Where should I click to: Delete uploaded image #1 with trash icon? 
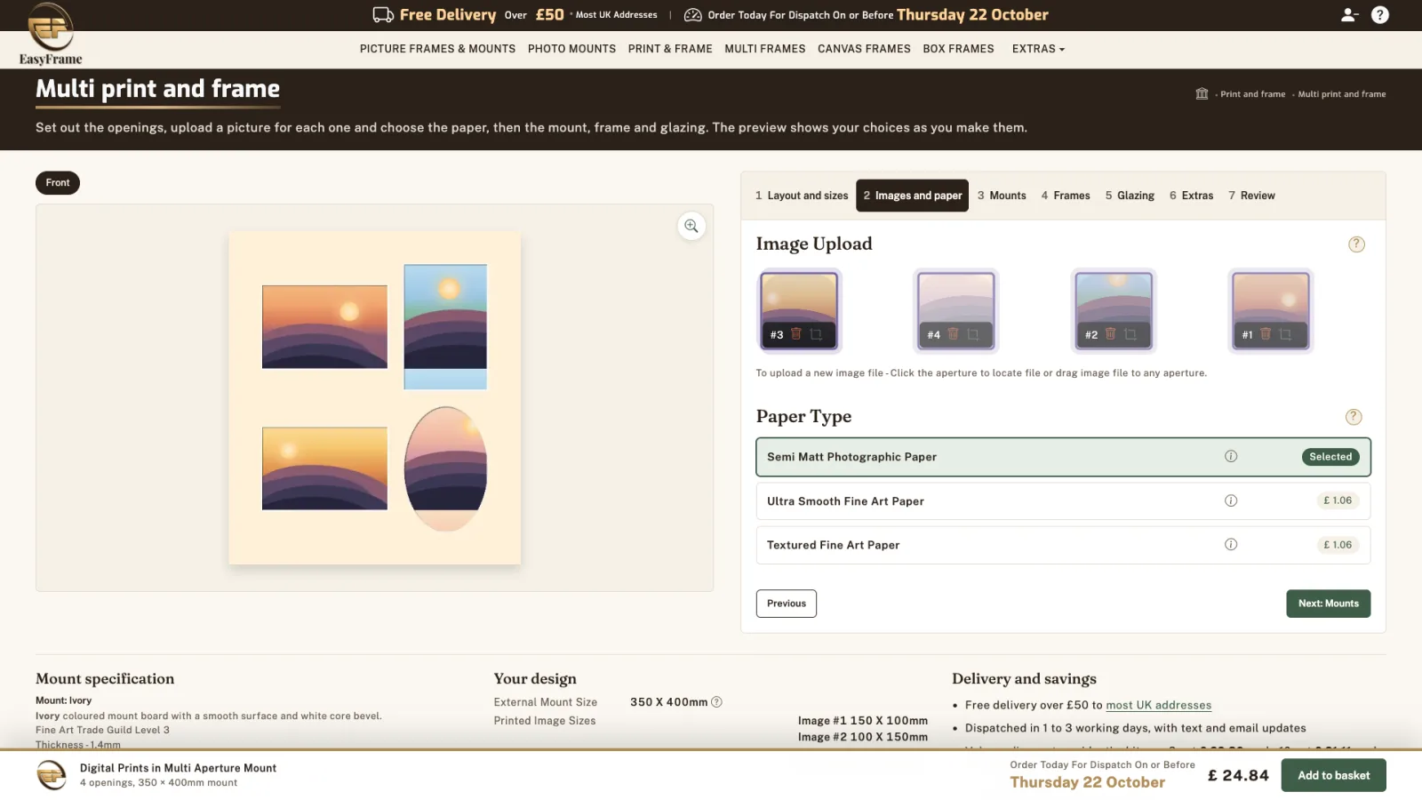1266,334
